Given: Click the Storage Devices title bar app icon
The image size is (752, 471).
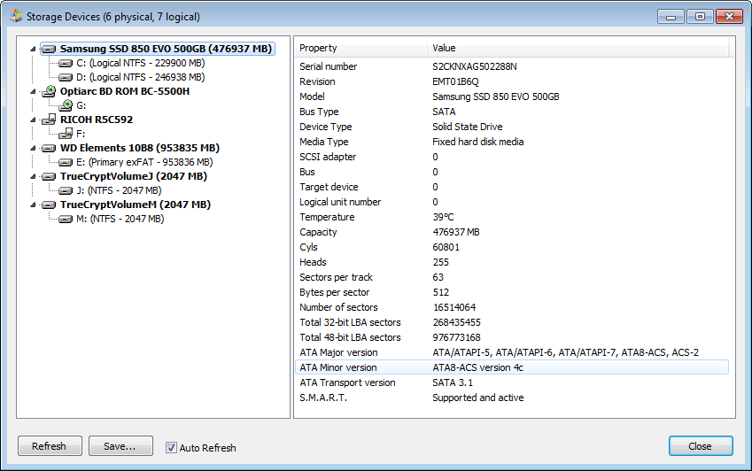Looking at the screenshot, I should (x=16, y=16).
